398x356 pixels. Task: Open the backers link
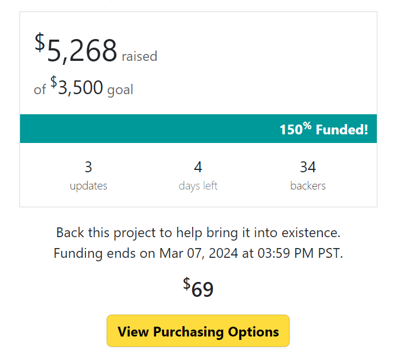[x=308, y=186]
